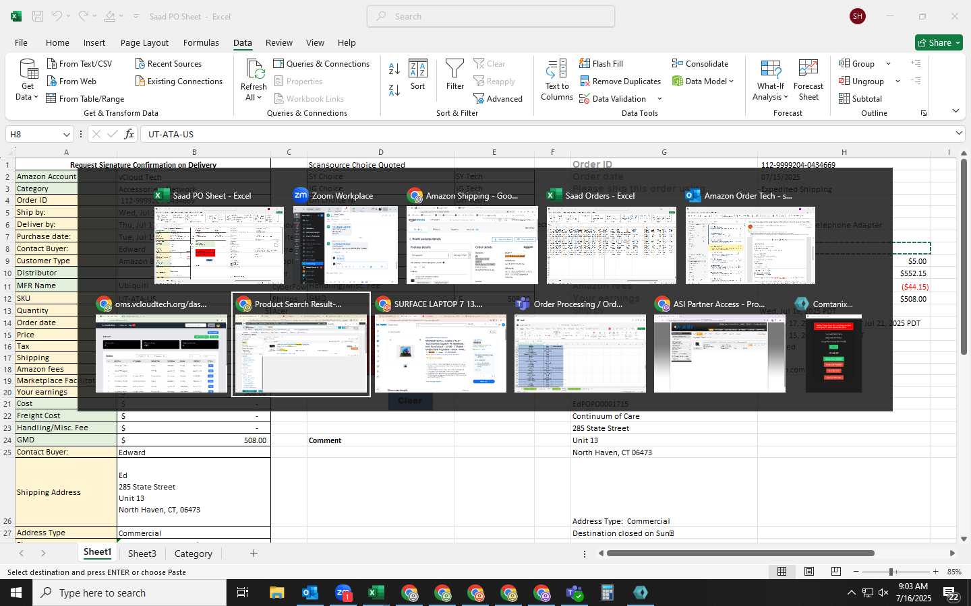Open Existing Connections
The image size is (971, 606).
pos(179,81)
